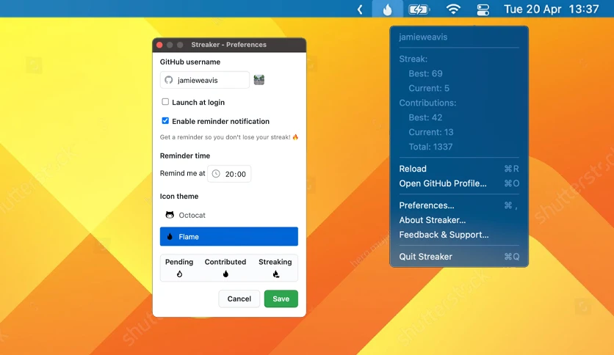This screenshot has width=614, height=355.
Task: Select About Streaker menu item
Action: click(x=459, y=220)
